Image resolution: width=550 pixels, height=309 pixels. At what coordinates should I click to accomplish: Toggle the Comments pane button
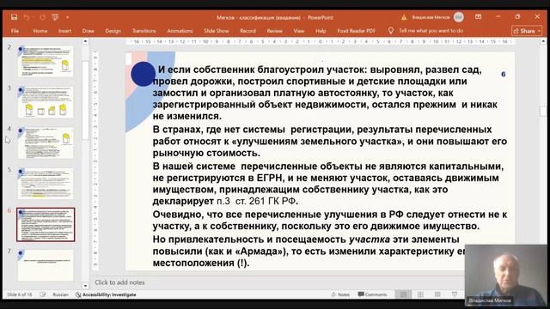[x=372, y=294]
